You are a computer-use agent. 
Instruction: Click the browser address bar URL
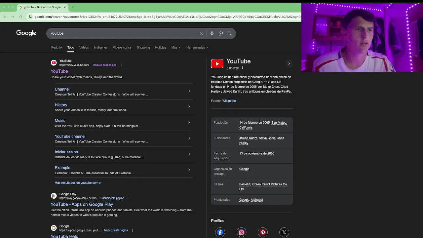coord(167,17)
